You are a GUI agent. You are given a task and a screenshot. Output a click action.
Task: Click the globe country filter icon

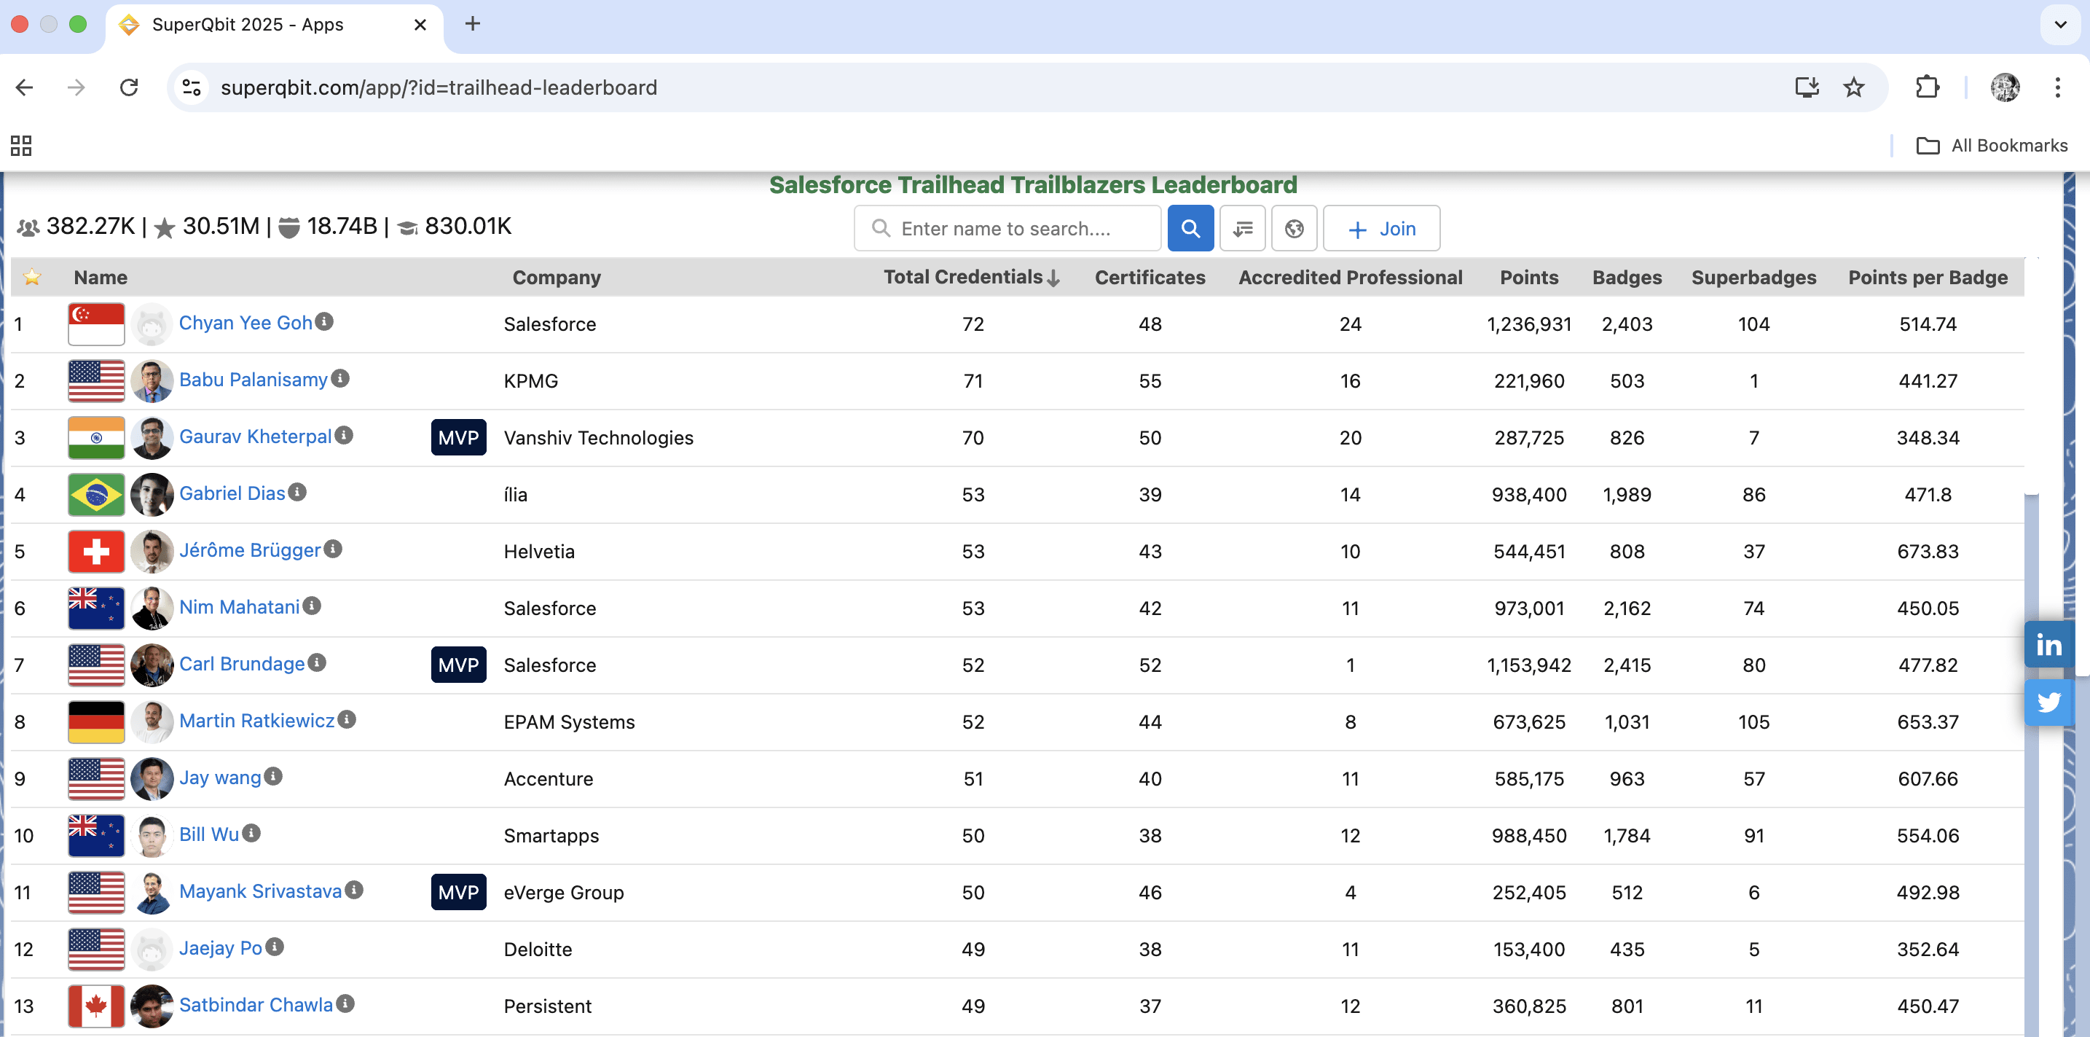[x=1294, y=229]
